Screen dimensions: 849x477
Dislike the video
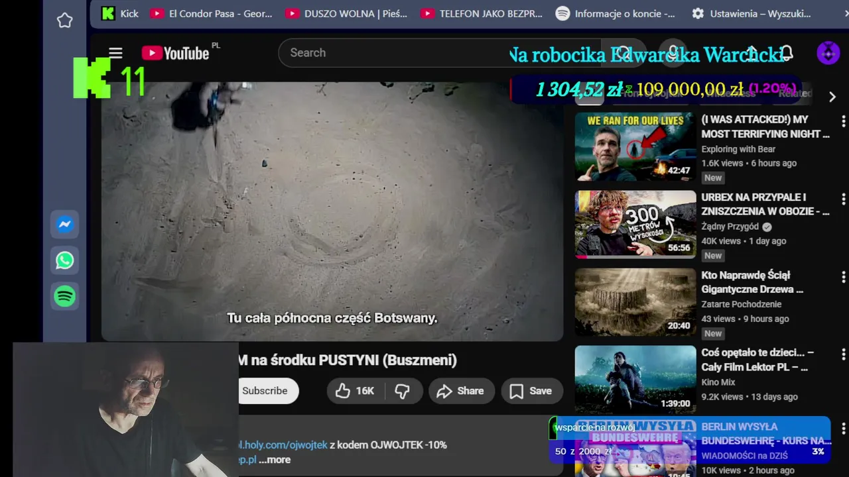(403, 391)
